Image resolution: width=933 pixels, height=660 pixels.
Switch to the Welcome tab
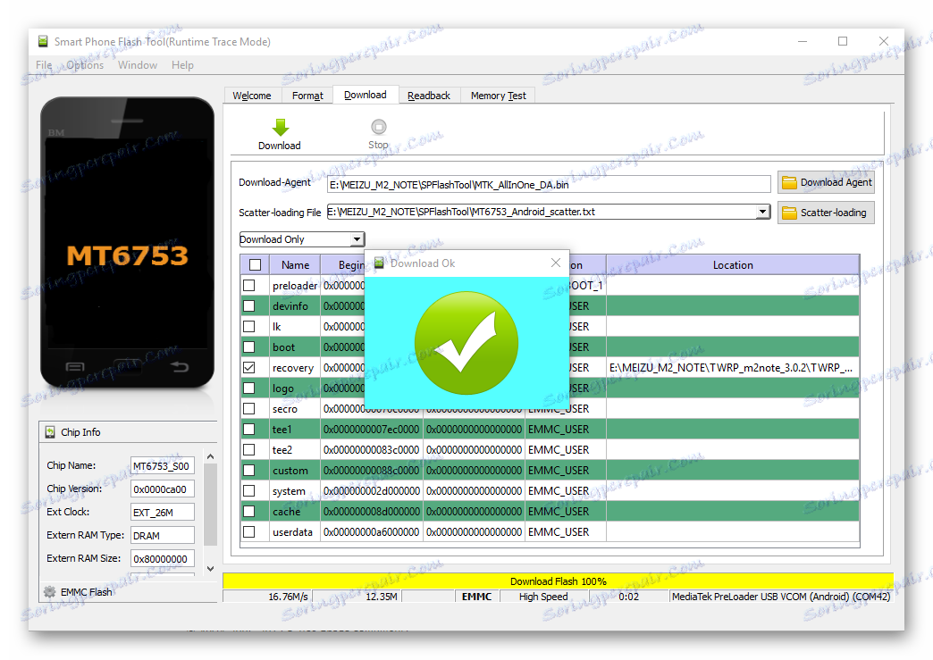point(252,96)
